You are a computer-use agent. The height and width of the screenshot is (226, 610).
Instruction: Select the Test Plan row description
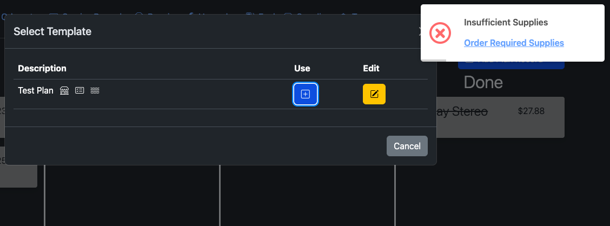36,91
